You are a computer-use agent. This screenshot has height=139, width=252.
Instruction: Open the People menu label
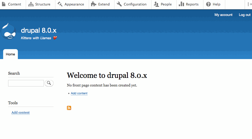tap(166, 4)
